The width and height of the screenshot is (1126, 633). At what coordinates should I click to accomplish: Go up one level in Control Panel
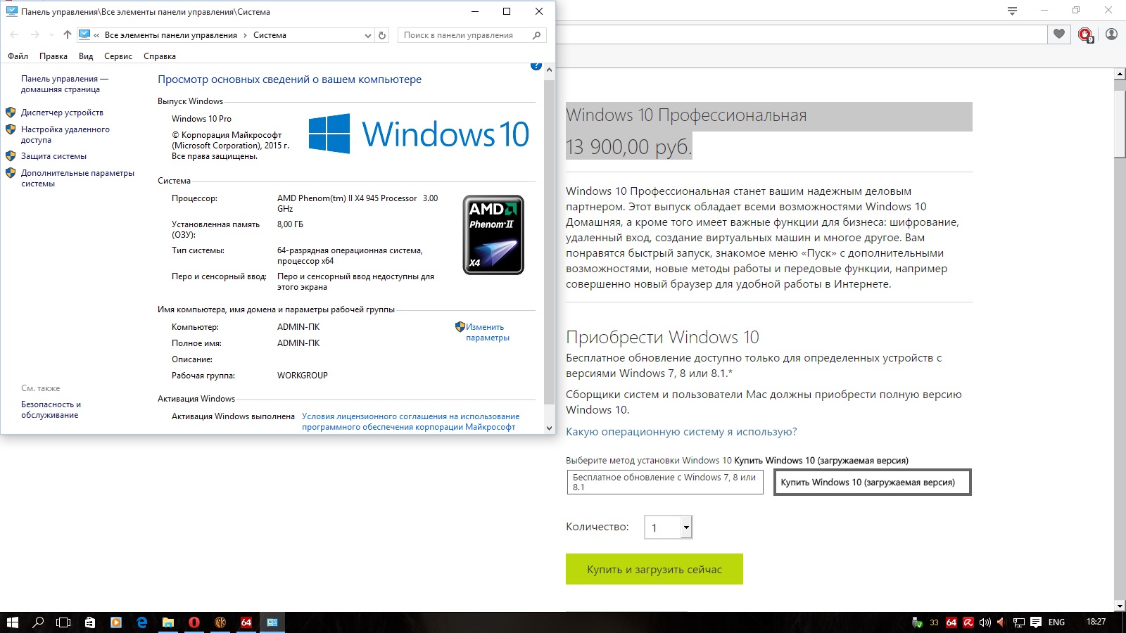click(x=67, y=34)
